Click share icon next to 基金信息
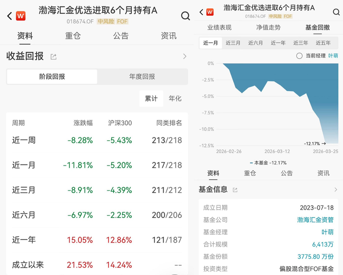 point(235,190)
